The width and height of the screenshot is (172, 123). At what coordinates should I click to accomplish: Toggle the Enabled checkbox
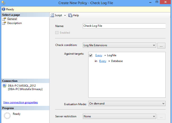(x=57, y=33)
